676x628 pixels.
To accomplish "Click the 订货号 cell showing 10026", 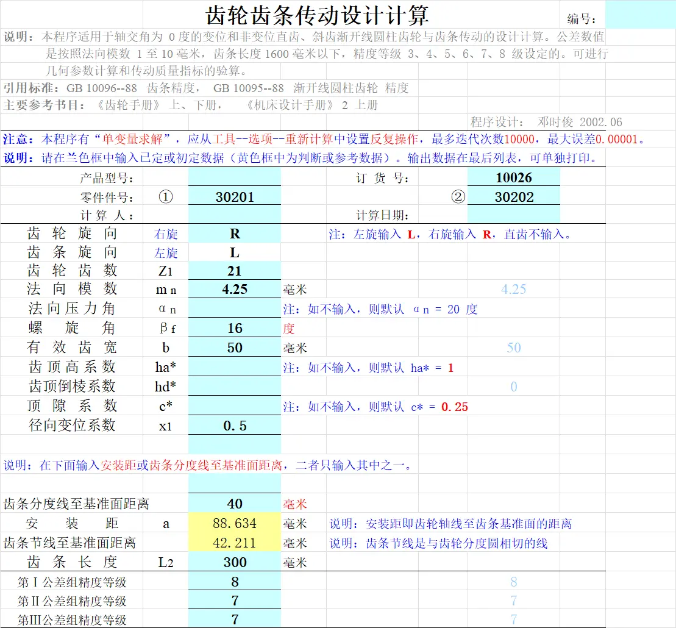I will click(x=514, y=177).
